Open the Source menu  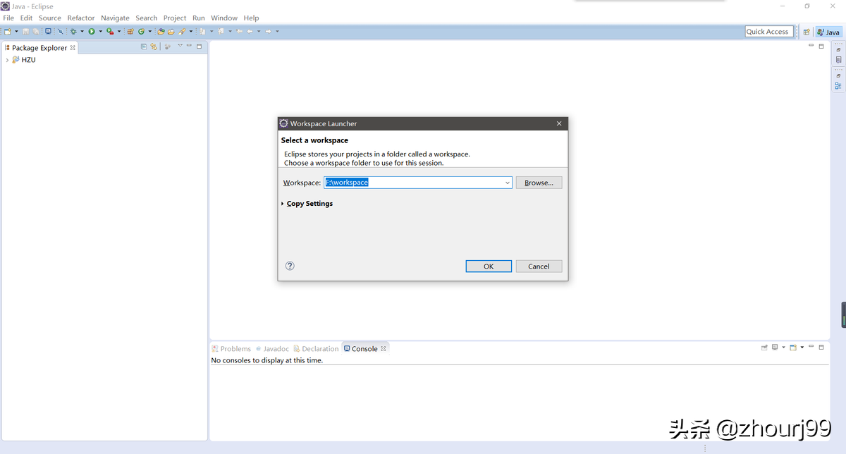[50, 18]
